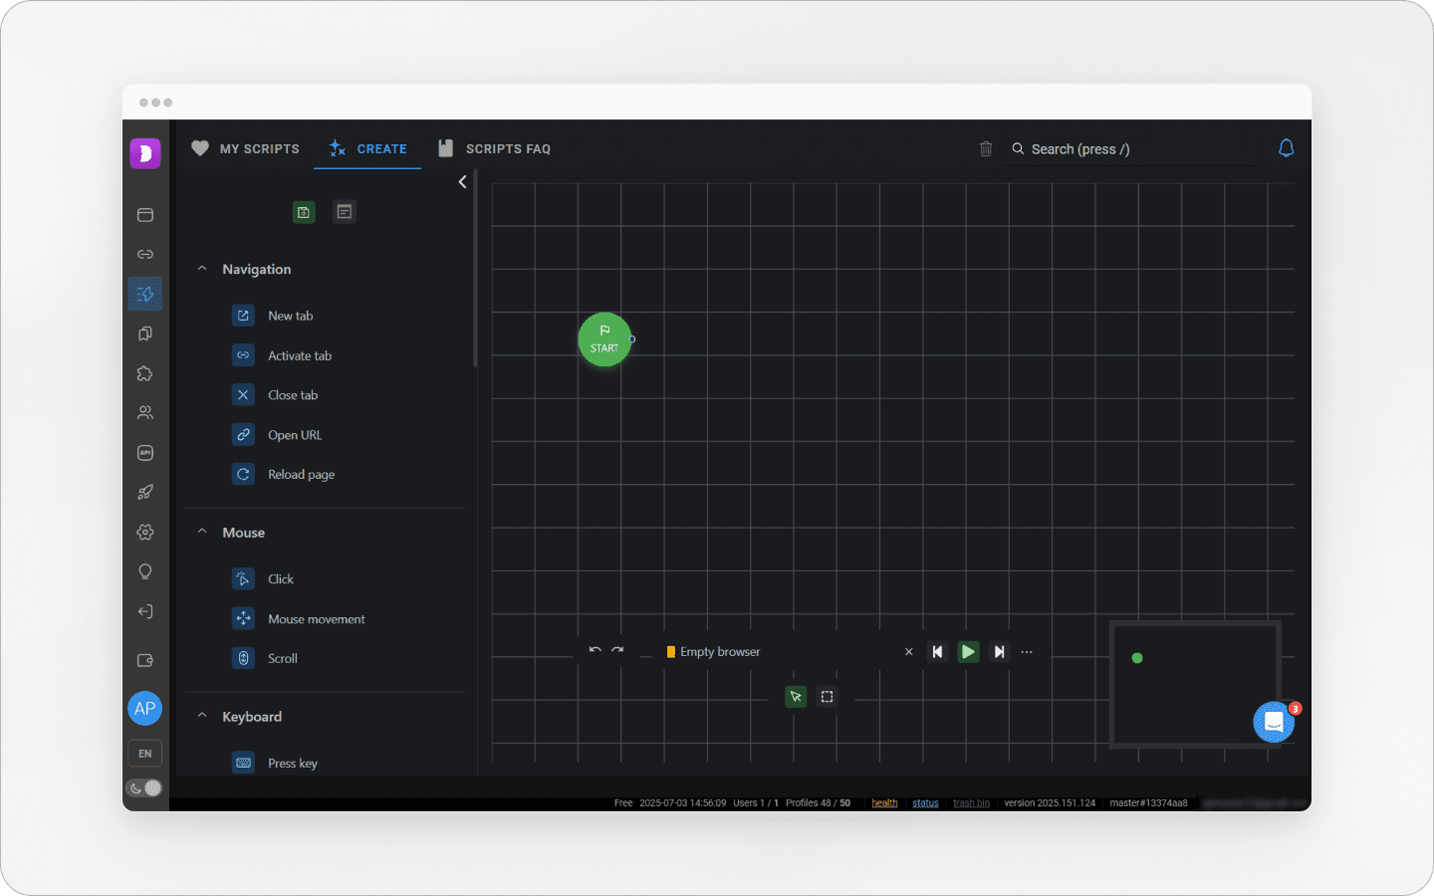Viewport: 1434px width, 896px height.
Task: Open the lightbulb tips sidebar icon
Action: [x=145, y=571]
